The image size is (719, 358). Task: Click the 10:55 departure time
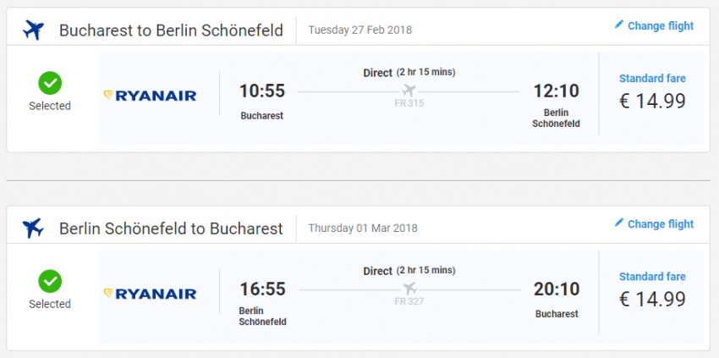point(262,91)
